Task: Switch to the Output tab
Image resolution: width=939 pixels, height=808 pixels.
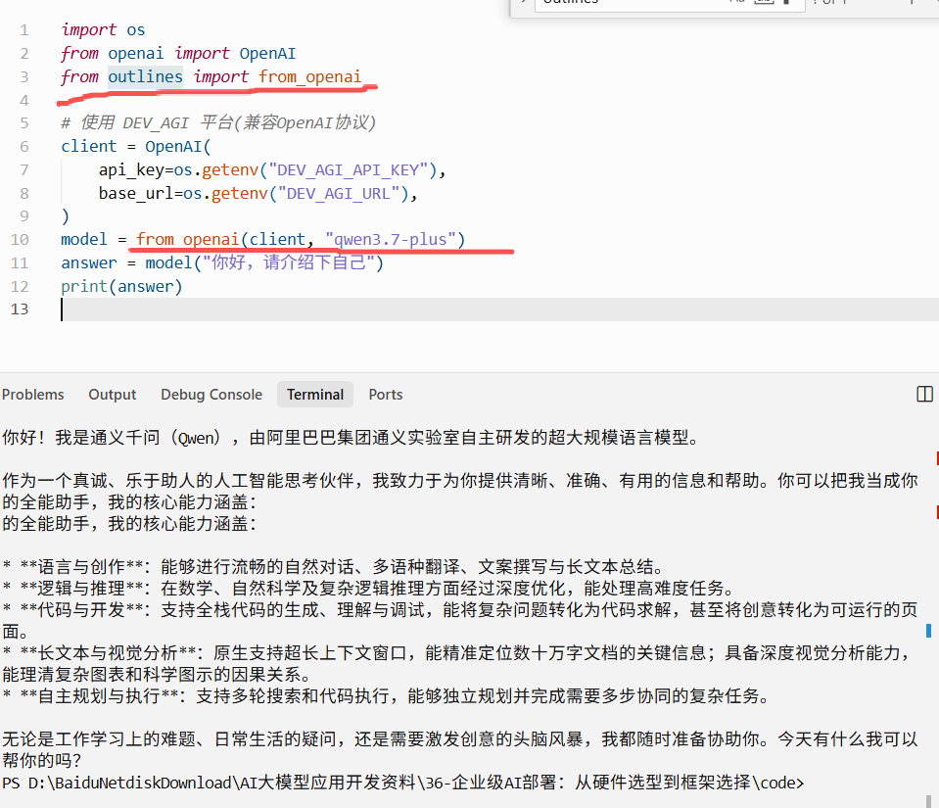Action: (x=112, y=395)
